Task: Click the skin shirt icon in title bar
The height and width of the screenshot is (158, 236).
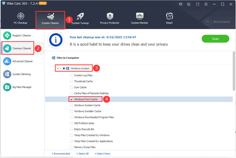Action: 198,4
